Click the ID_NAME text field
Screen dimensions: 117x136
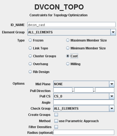(x=72, y=25)
